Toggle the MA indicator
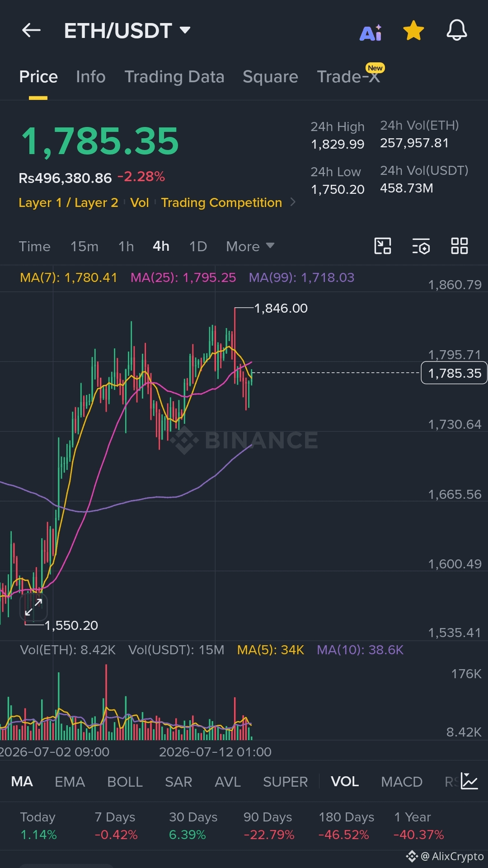This screenshot has width=488, height=868. pyautogui.click(x=22, y=782)
